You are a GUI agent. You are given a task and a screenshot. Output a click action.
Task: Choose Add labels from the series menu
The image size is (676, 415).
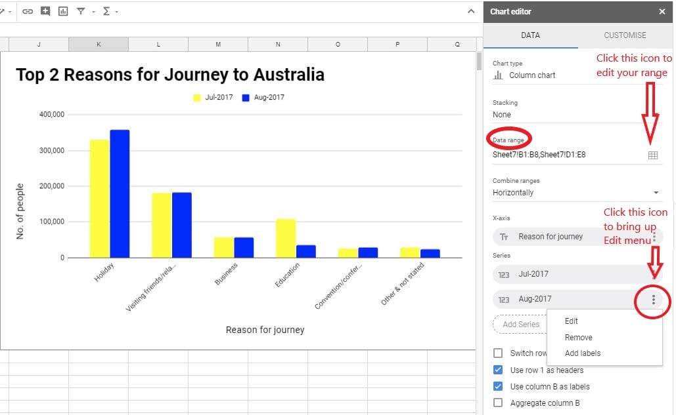click(x=583, y=353)
